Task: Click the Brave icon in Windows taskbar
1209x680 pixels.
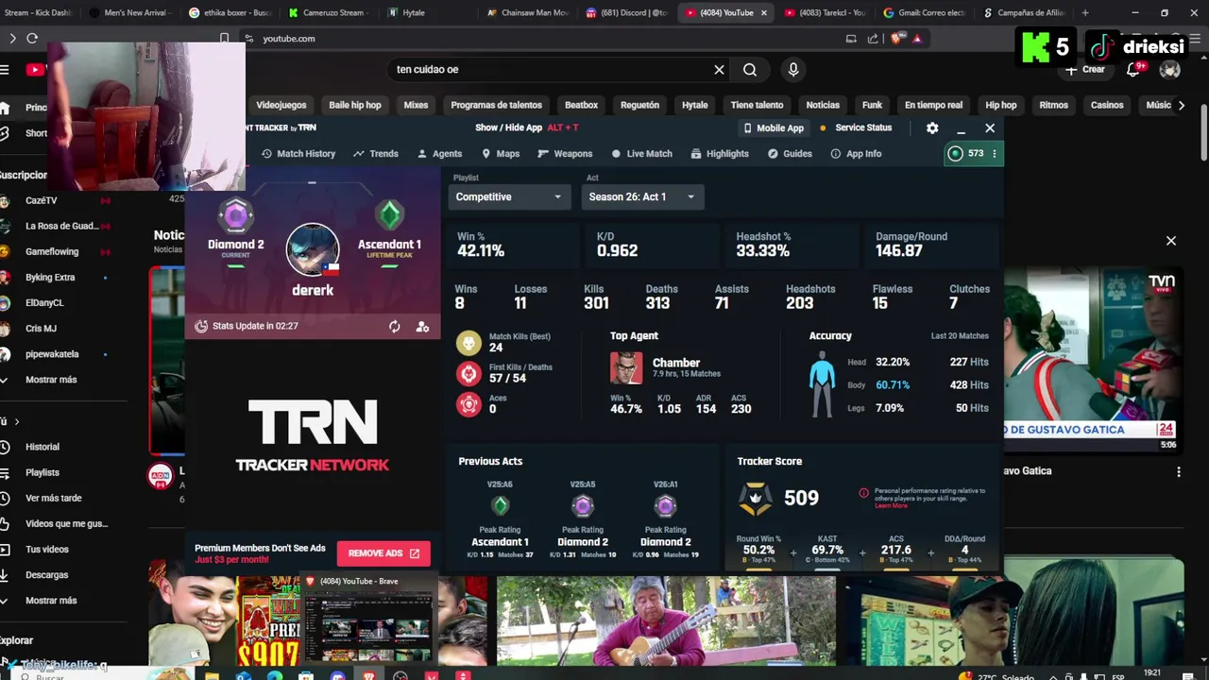Action: (368, 675)
